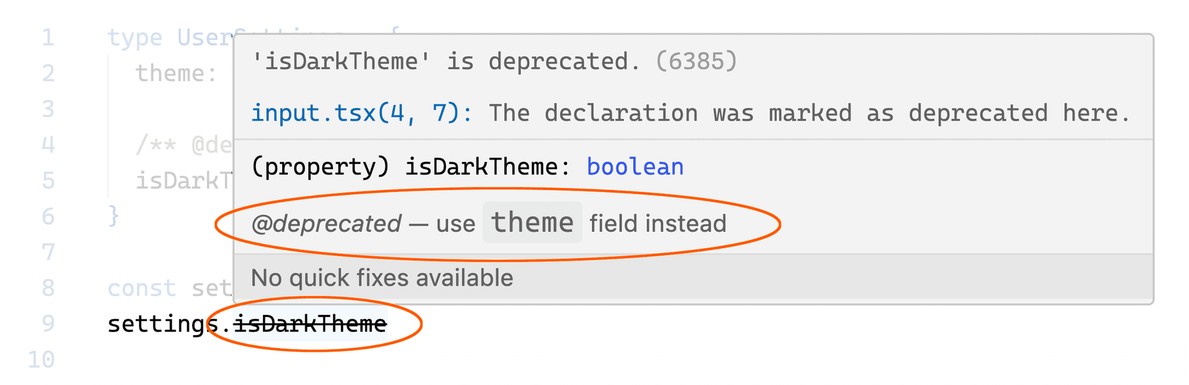
Task: Click the closing brace on line 6
Action: click(x=113, y=216)
